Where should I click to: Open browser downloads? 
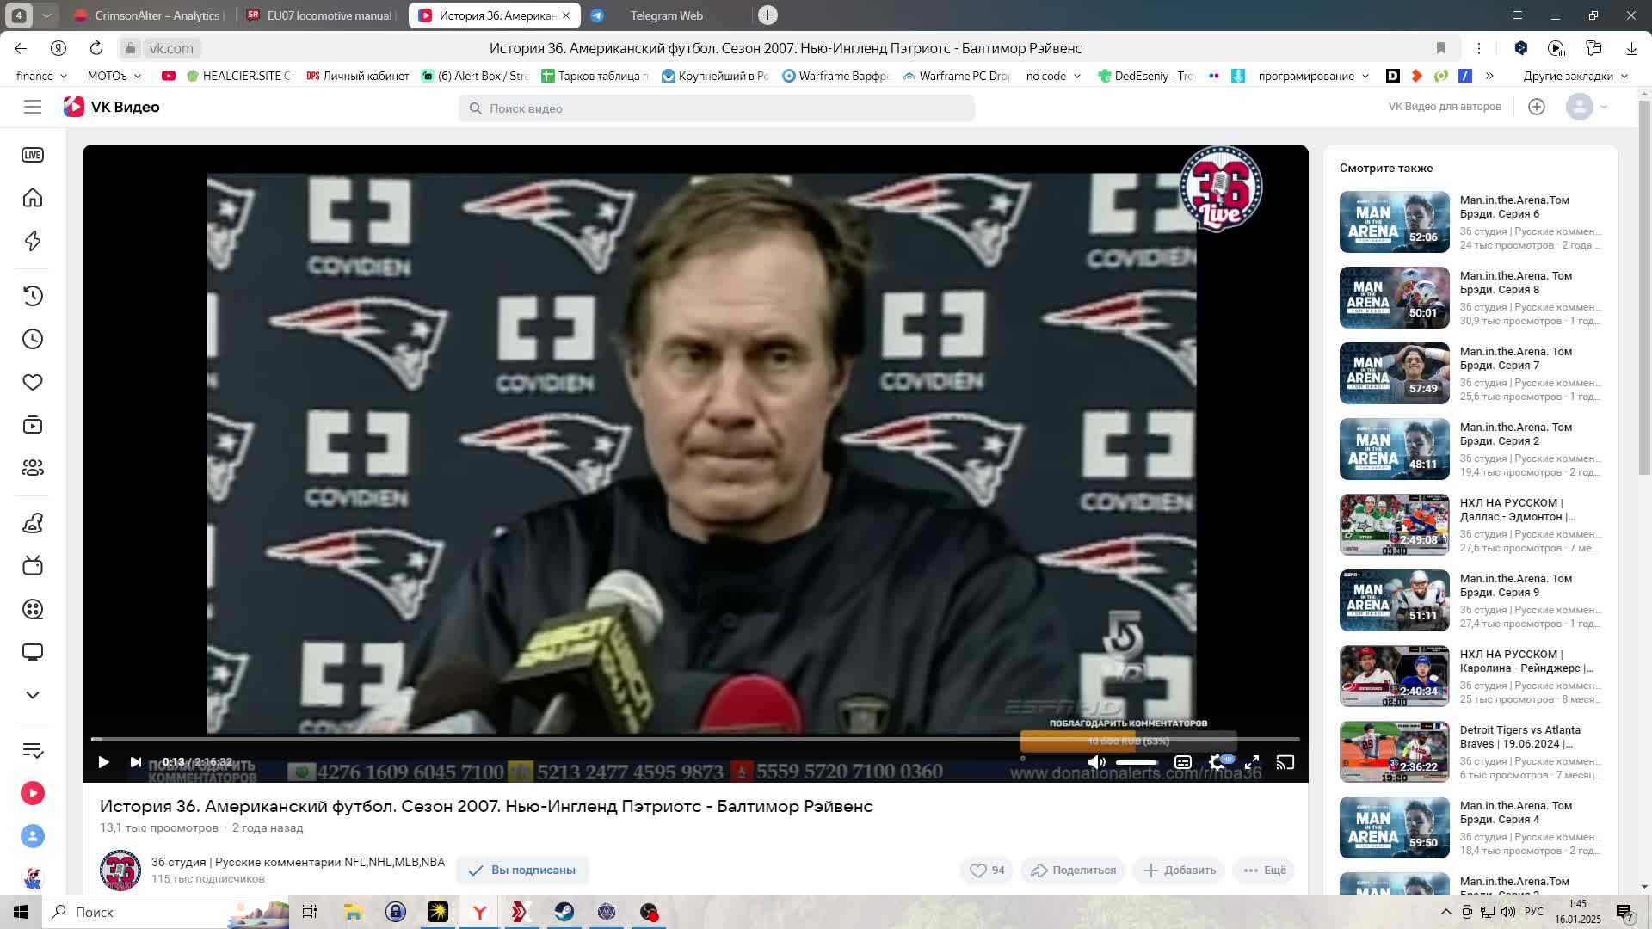(x=1631, y=48)
